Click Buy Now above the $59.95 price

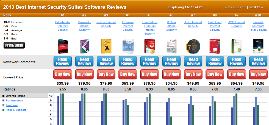pos(215,74)
